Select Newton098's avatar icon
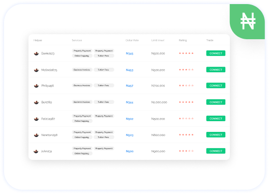The image size is (269, 194). coord(36,135)
